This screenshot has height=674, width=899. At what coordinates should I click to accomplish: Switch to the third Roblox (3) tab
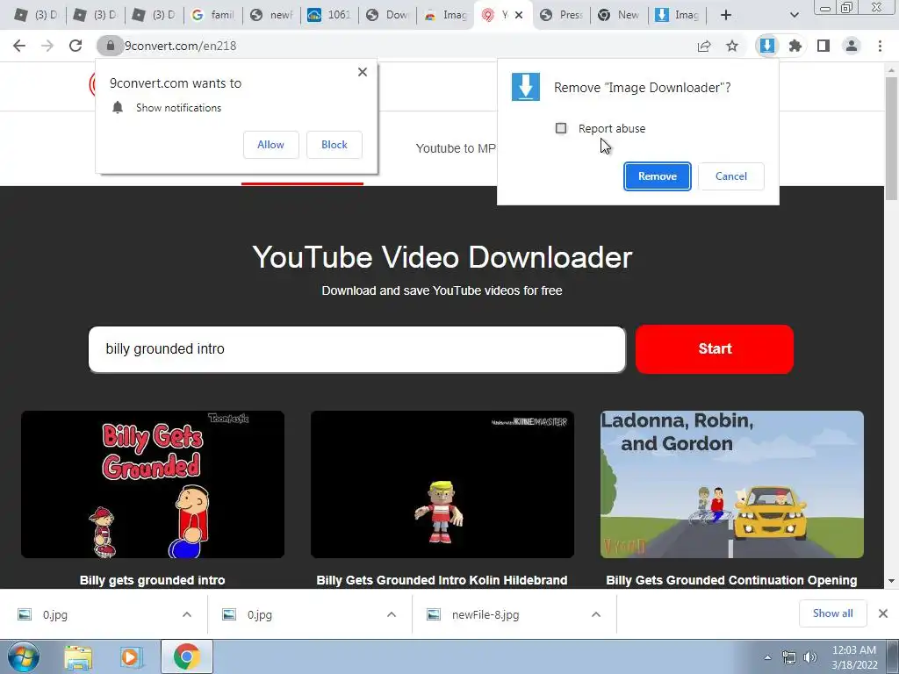(x=155, y=15)
